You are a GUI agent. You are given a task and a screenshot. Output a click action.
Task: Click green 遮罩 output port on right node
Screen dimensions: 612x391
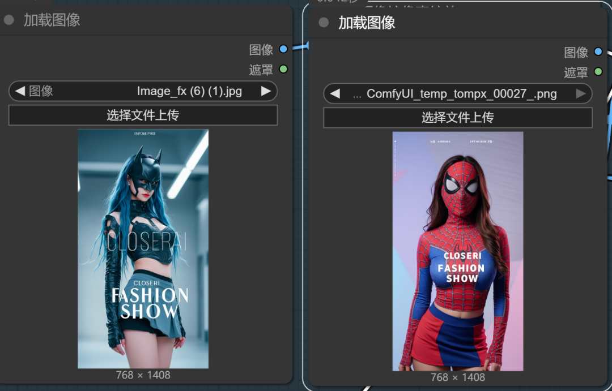coord(598,72)
